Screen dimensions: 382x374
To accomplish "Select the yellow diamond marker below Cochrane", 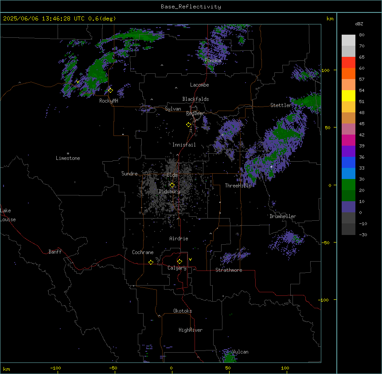I will pyautogui.click(x=151, y=262).
